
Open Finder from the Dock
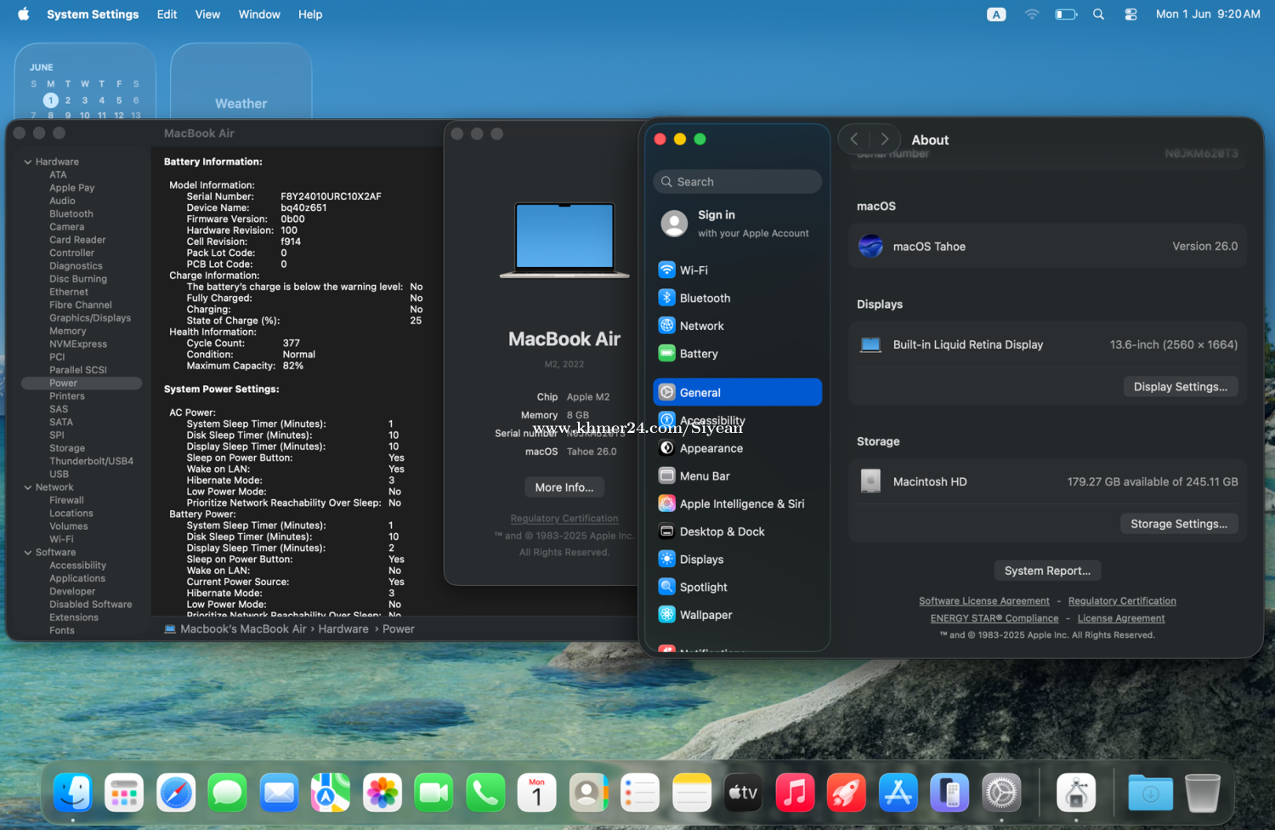73,793
